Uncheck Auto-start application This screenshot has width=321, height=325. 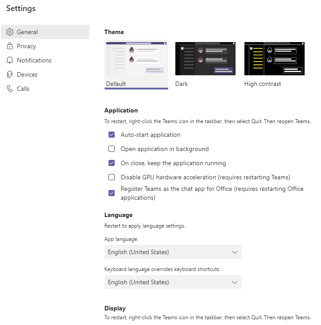112,135
